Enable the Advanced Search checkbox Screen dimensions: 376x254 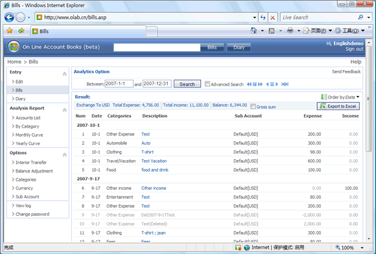[x=207, y=84]
